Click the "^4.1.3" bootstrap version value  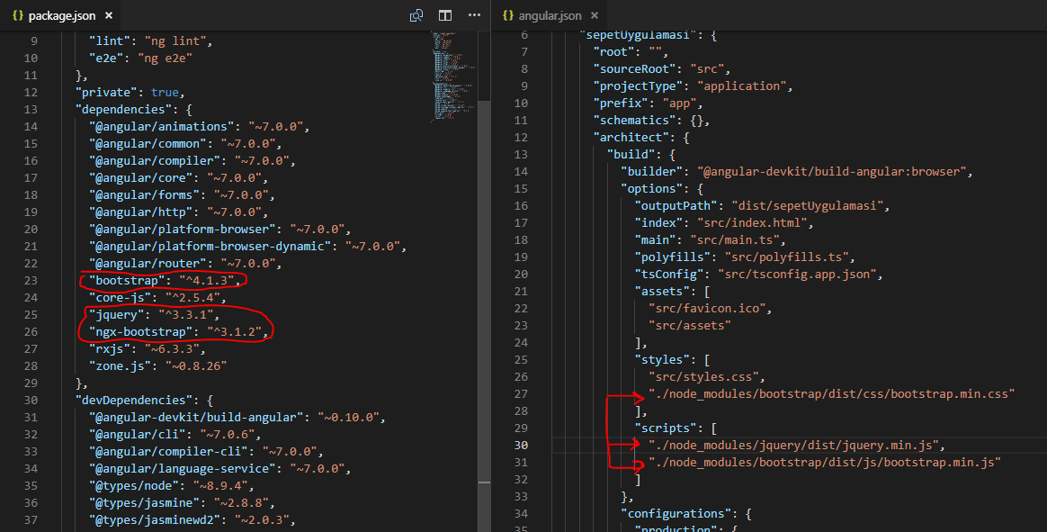point(206,281)
